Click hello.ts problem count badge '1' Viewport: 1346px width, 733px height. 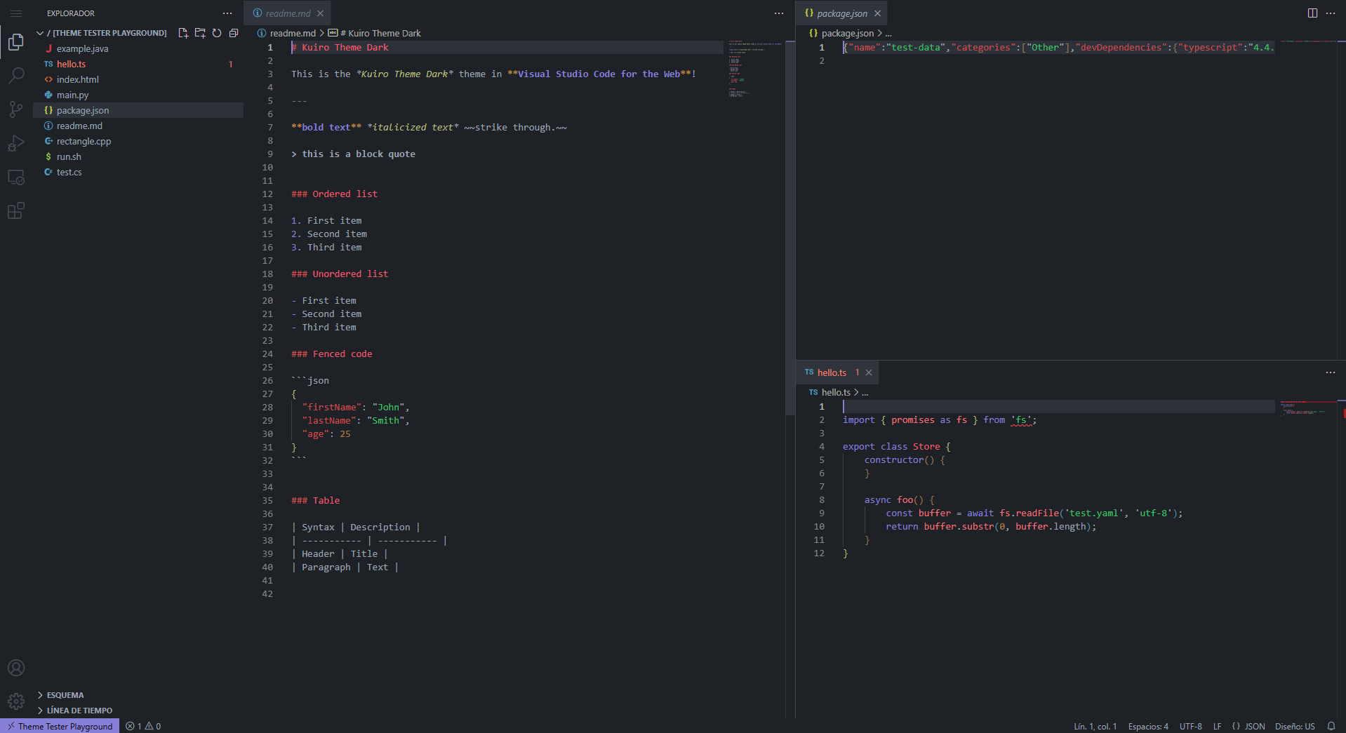(x=231, y=64)
